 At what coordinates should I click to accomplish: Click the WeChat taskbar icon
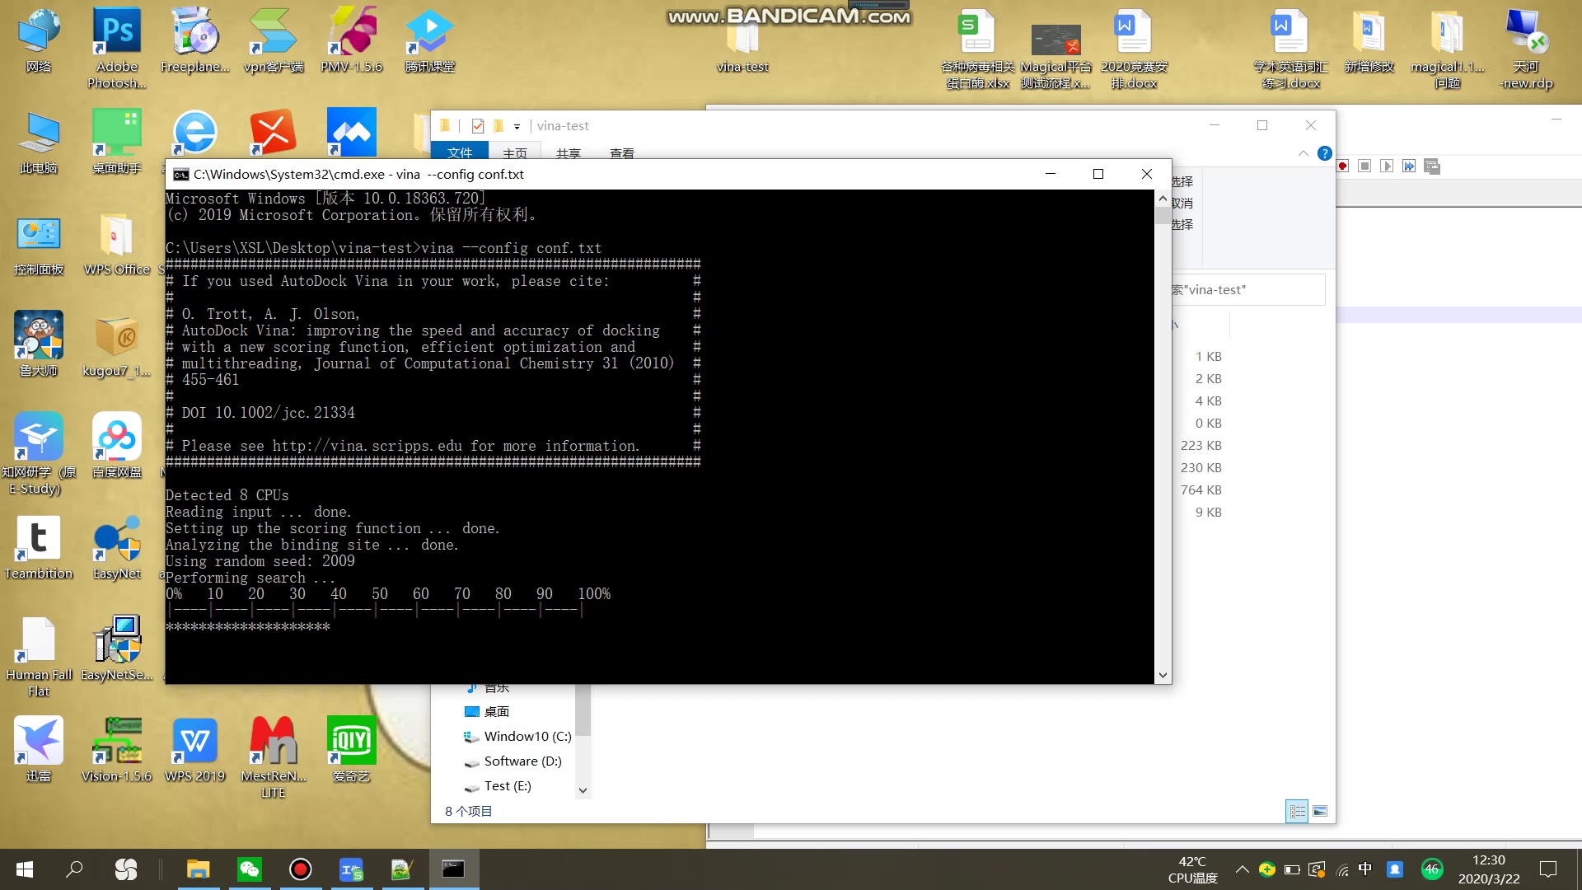pyautogui.click(x=249, y=869)
